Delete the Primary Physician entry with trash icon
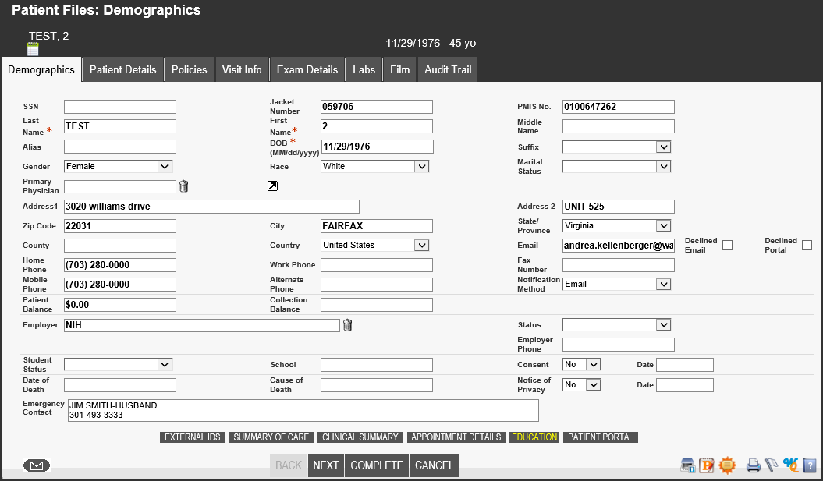The height and width of the screenshot is (481, 823). [x=183, y=186]
